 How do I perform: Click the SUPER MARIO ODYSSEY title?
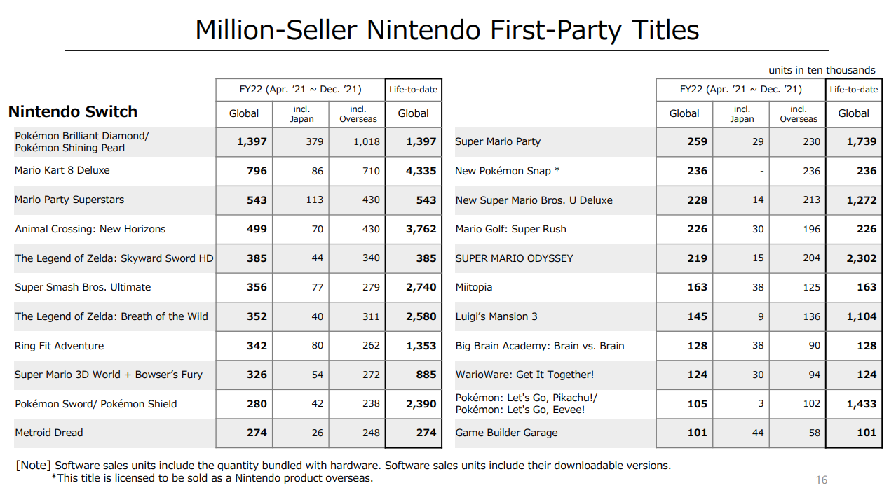[514, 258]
